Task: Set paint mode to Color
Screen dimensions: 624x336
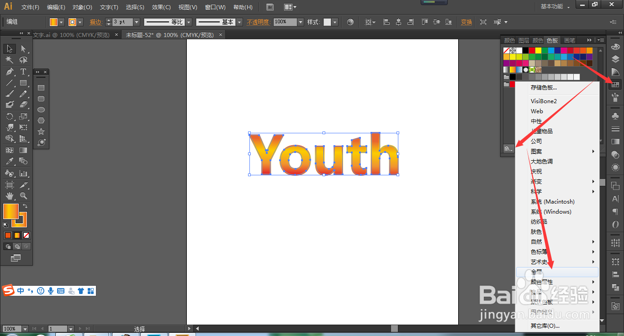Action: point(8,236)
